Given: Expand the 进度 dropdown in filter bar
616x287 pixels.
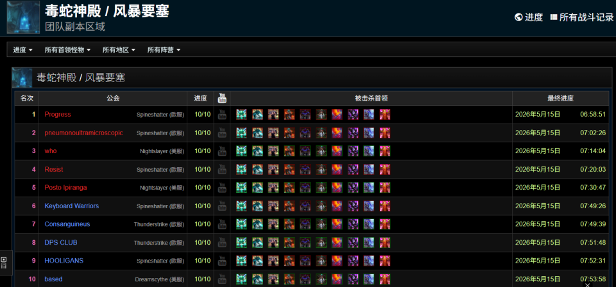Looking at the screenshot, I should tap(23, 50).
